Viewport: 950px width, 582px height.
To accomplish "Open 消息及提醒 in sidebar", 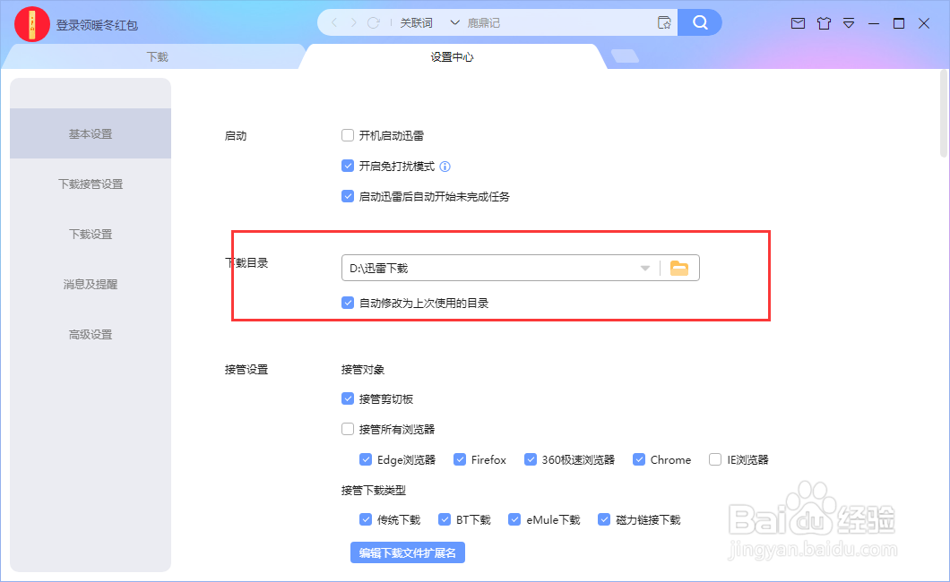I will [x=91, y=285].
